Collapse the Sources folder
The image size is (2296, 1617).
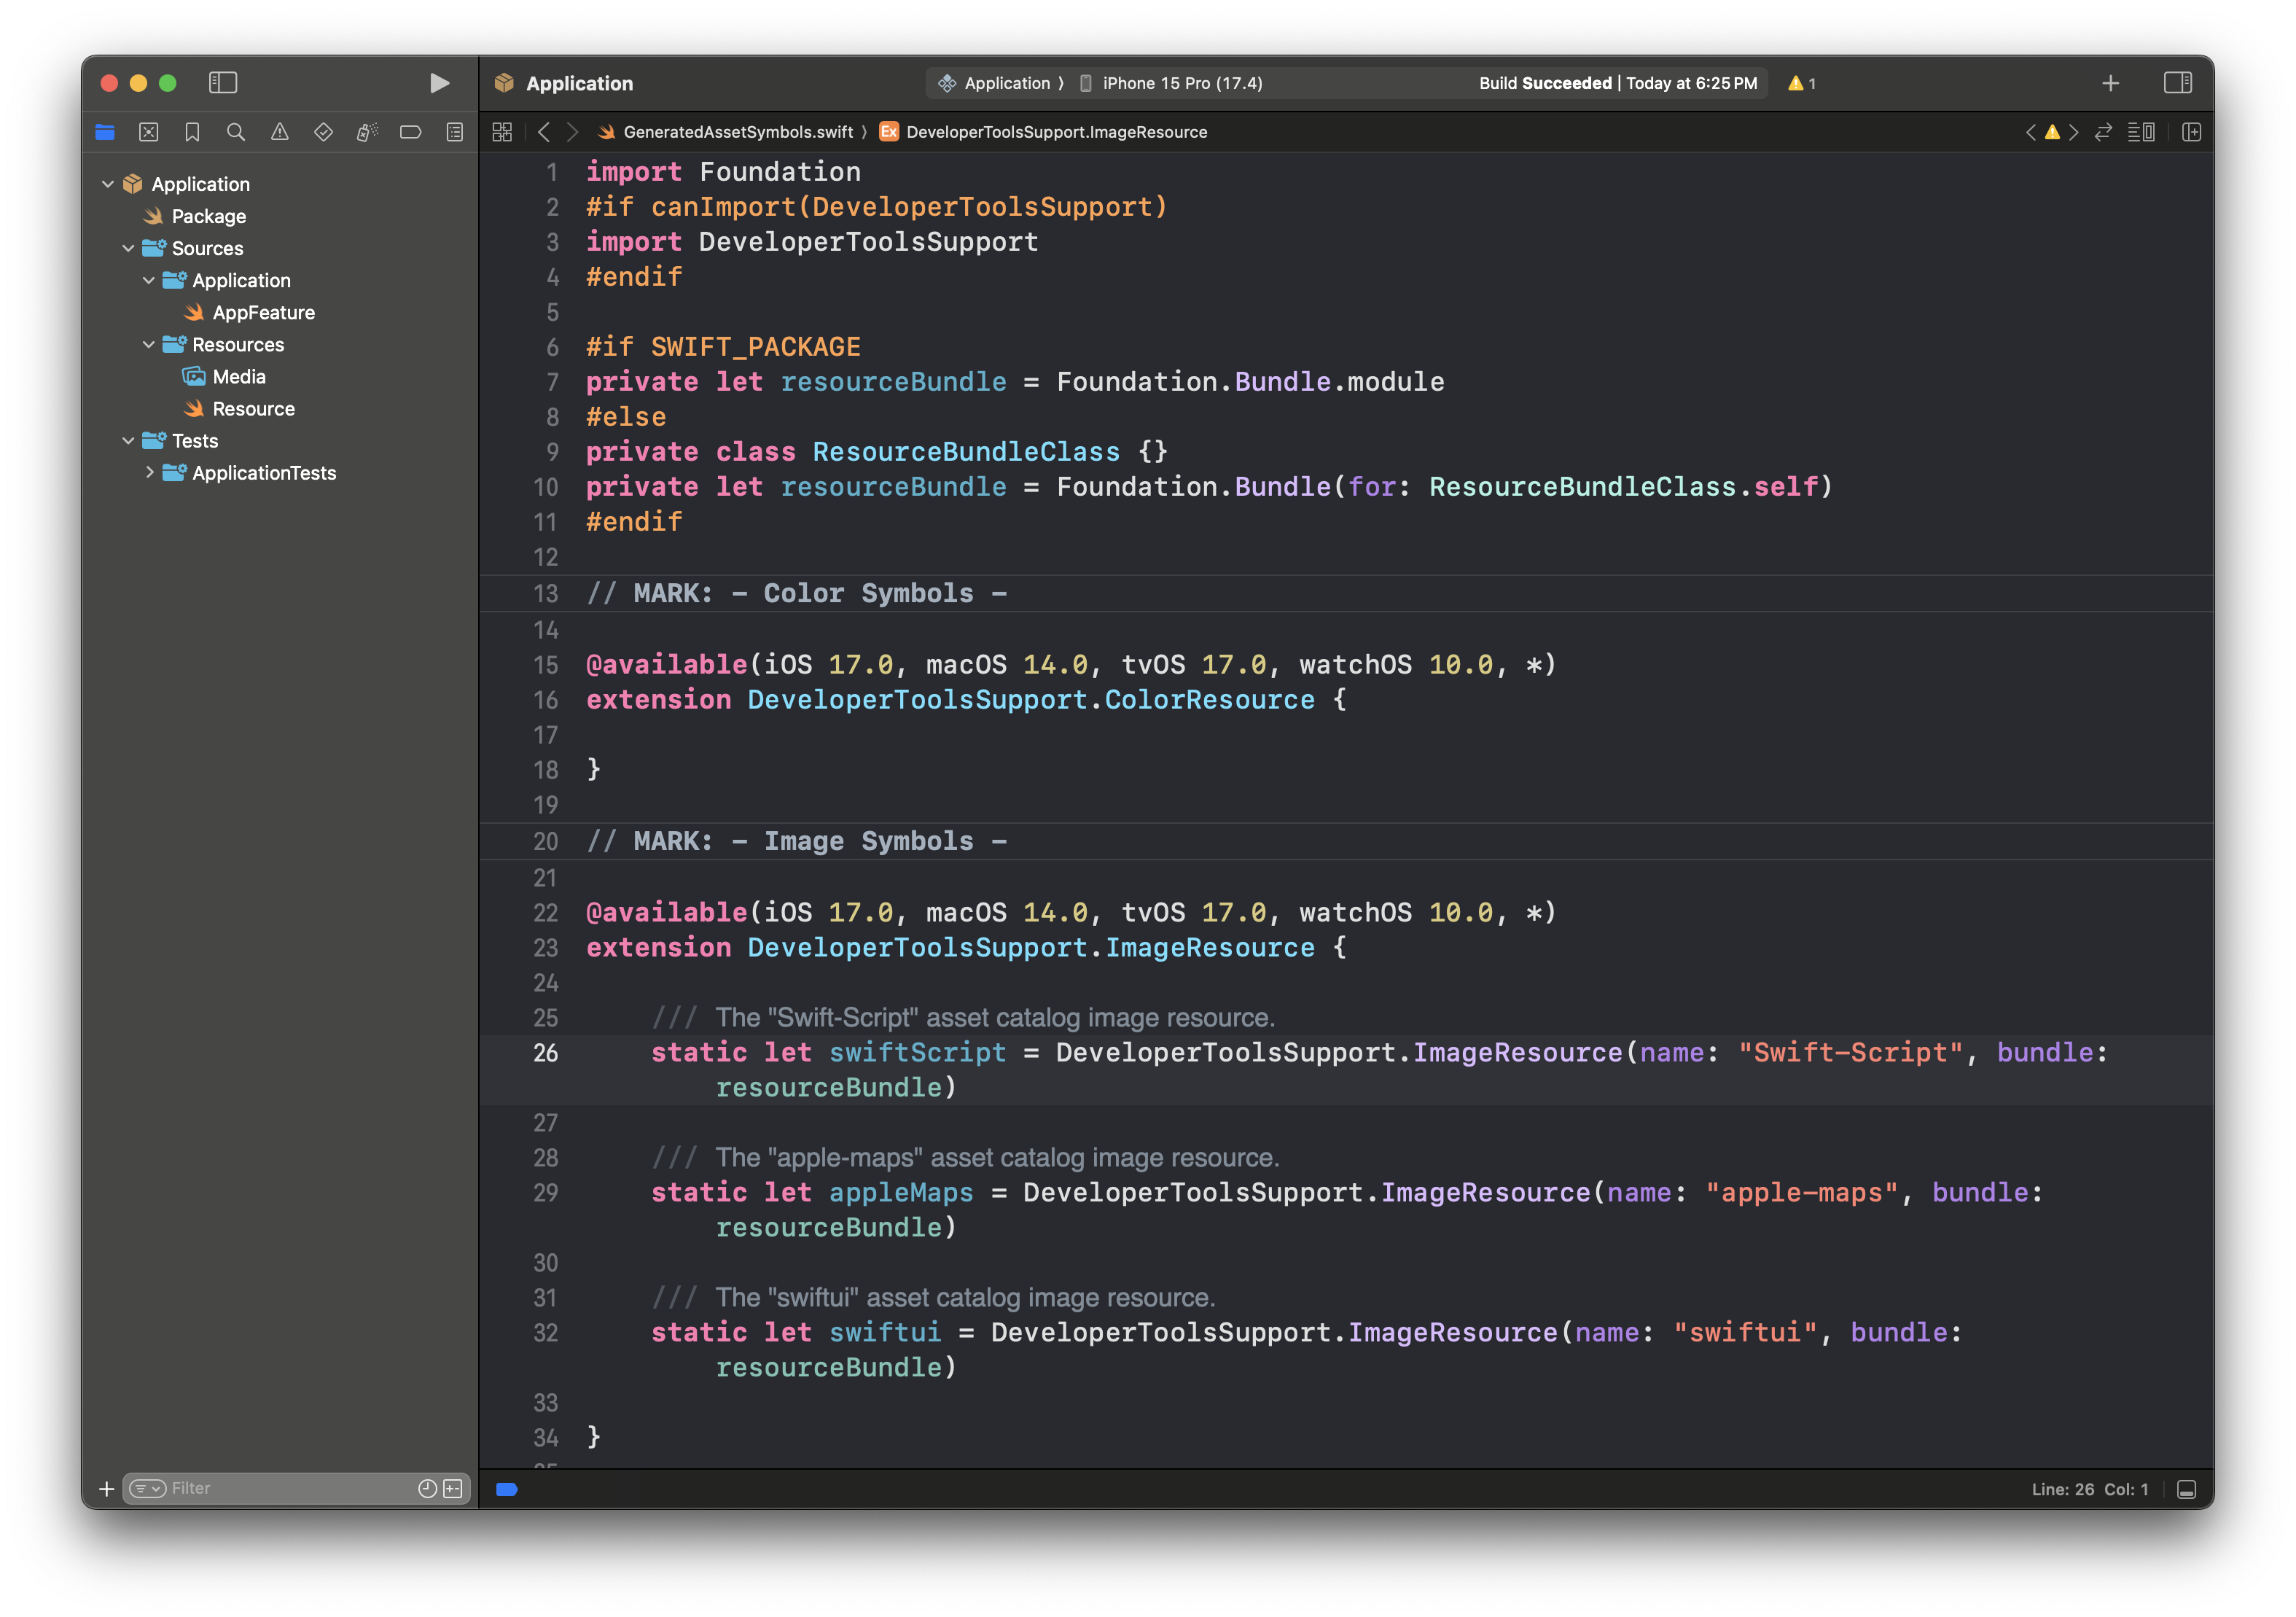tap(128, 248)
